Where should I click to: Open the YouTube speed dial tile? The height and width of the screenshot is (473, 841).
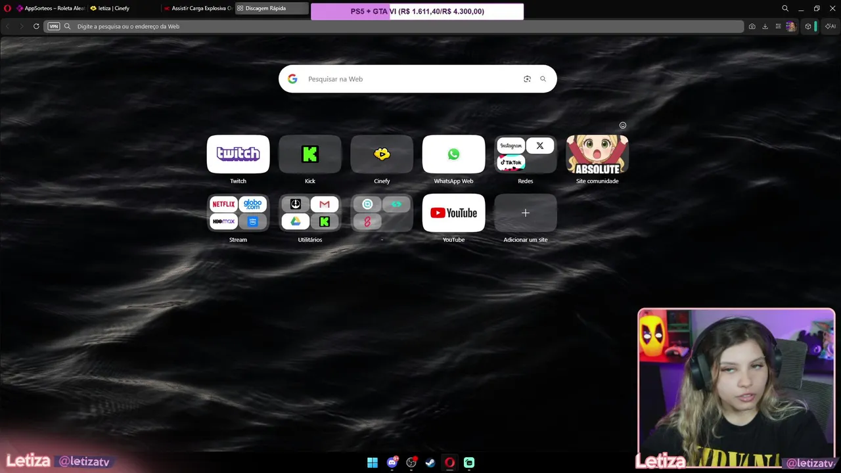(x=453, y=213)
